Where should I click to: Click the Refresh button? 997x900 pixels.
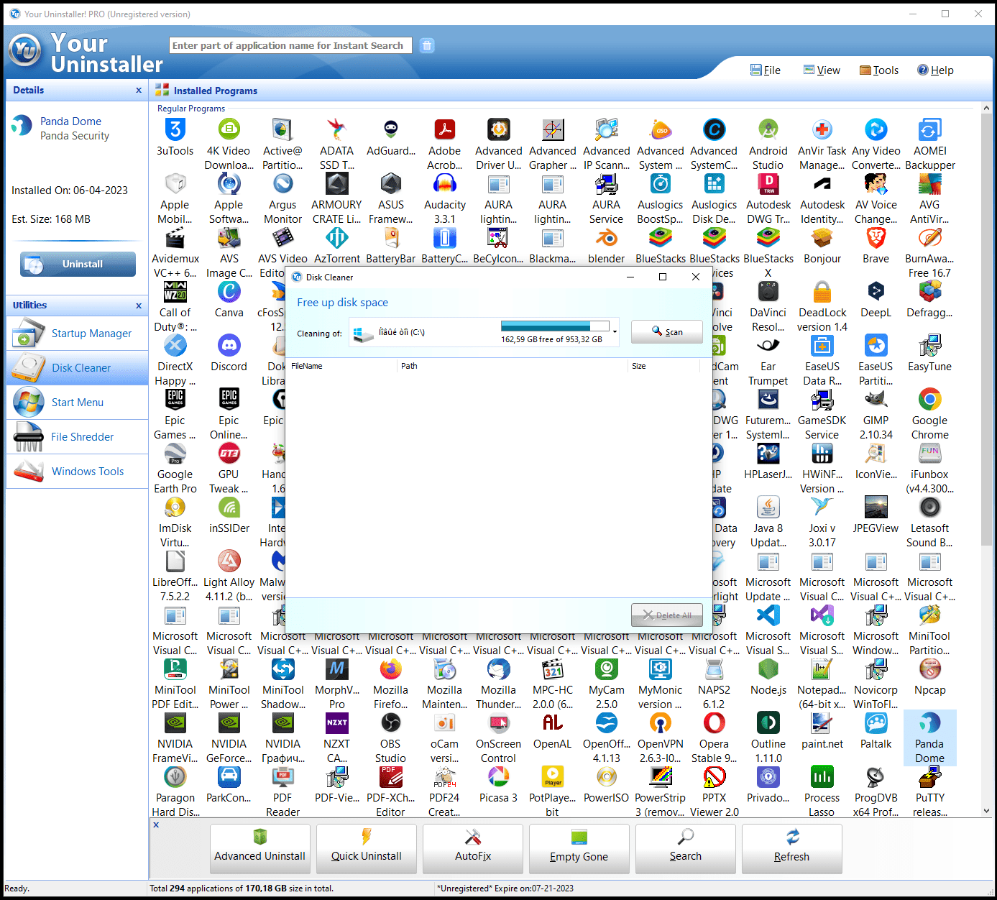(x=792, y=848)
